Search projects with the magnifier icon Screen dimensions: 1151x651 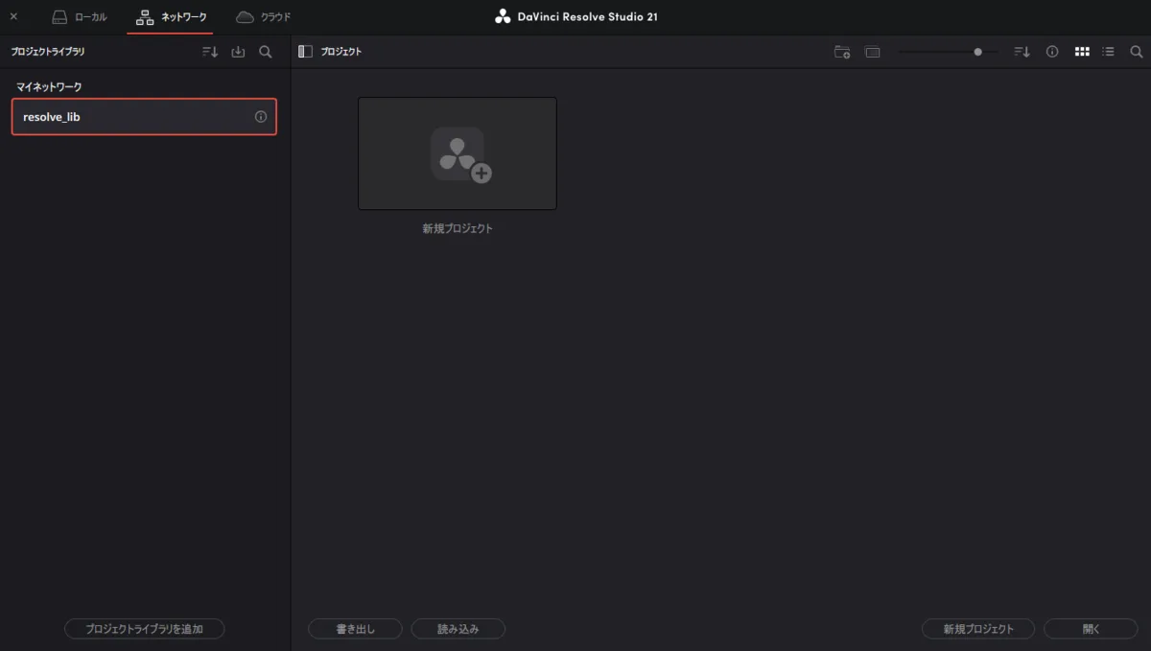tap(1137, 52)
